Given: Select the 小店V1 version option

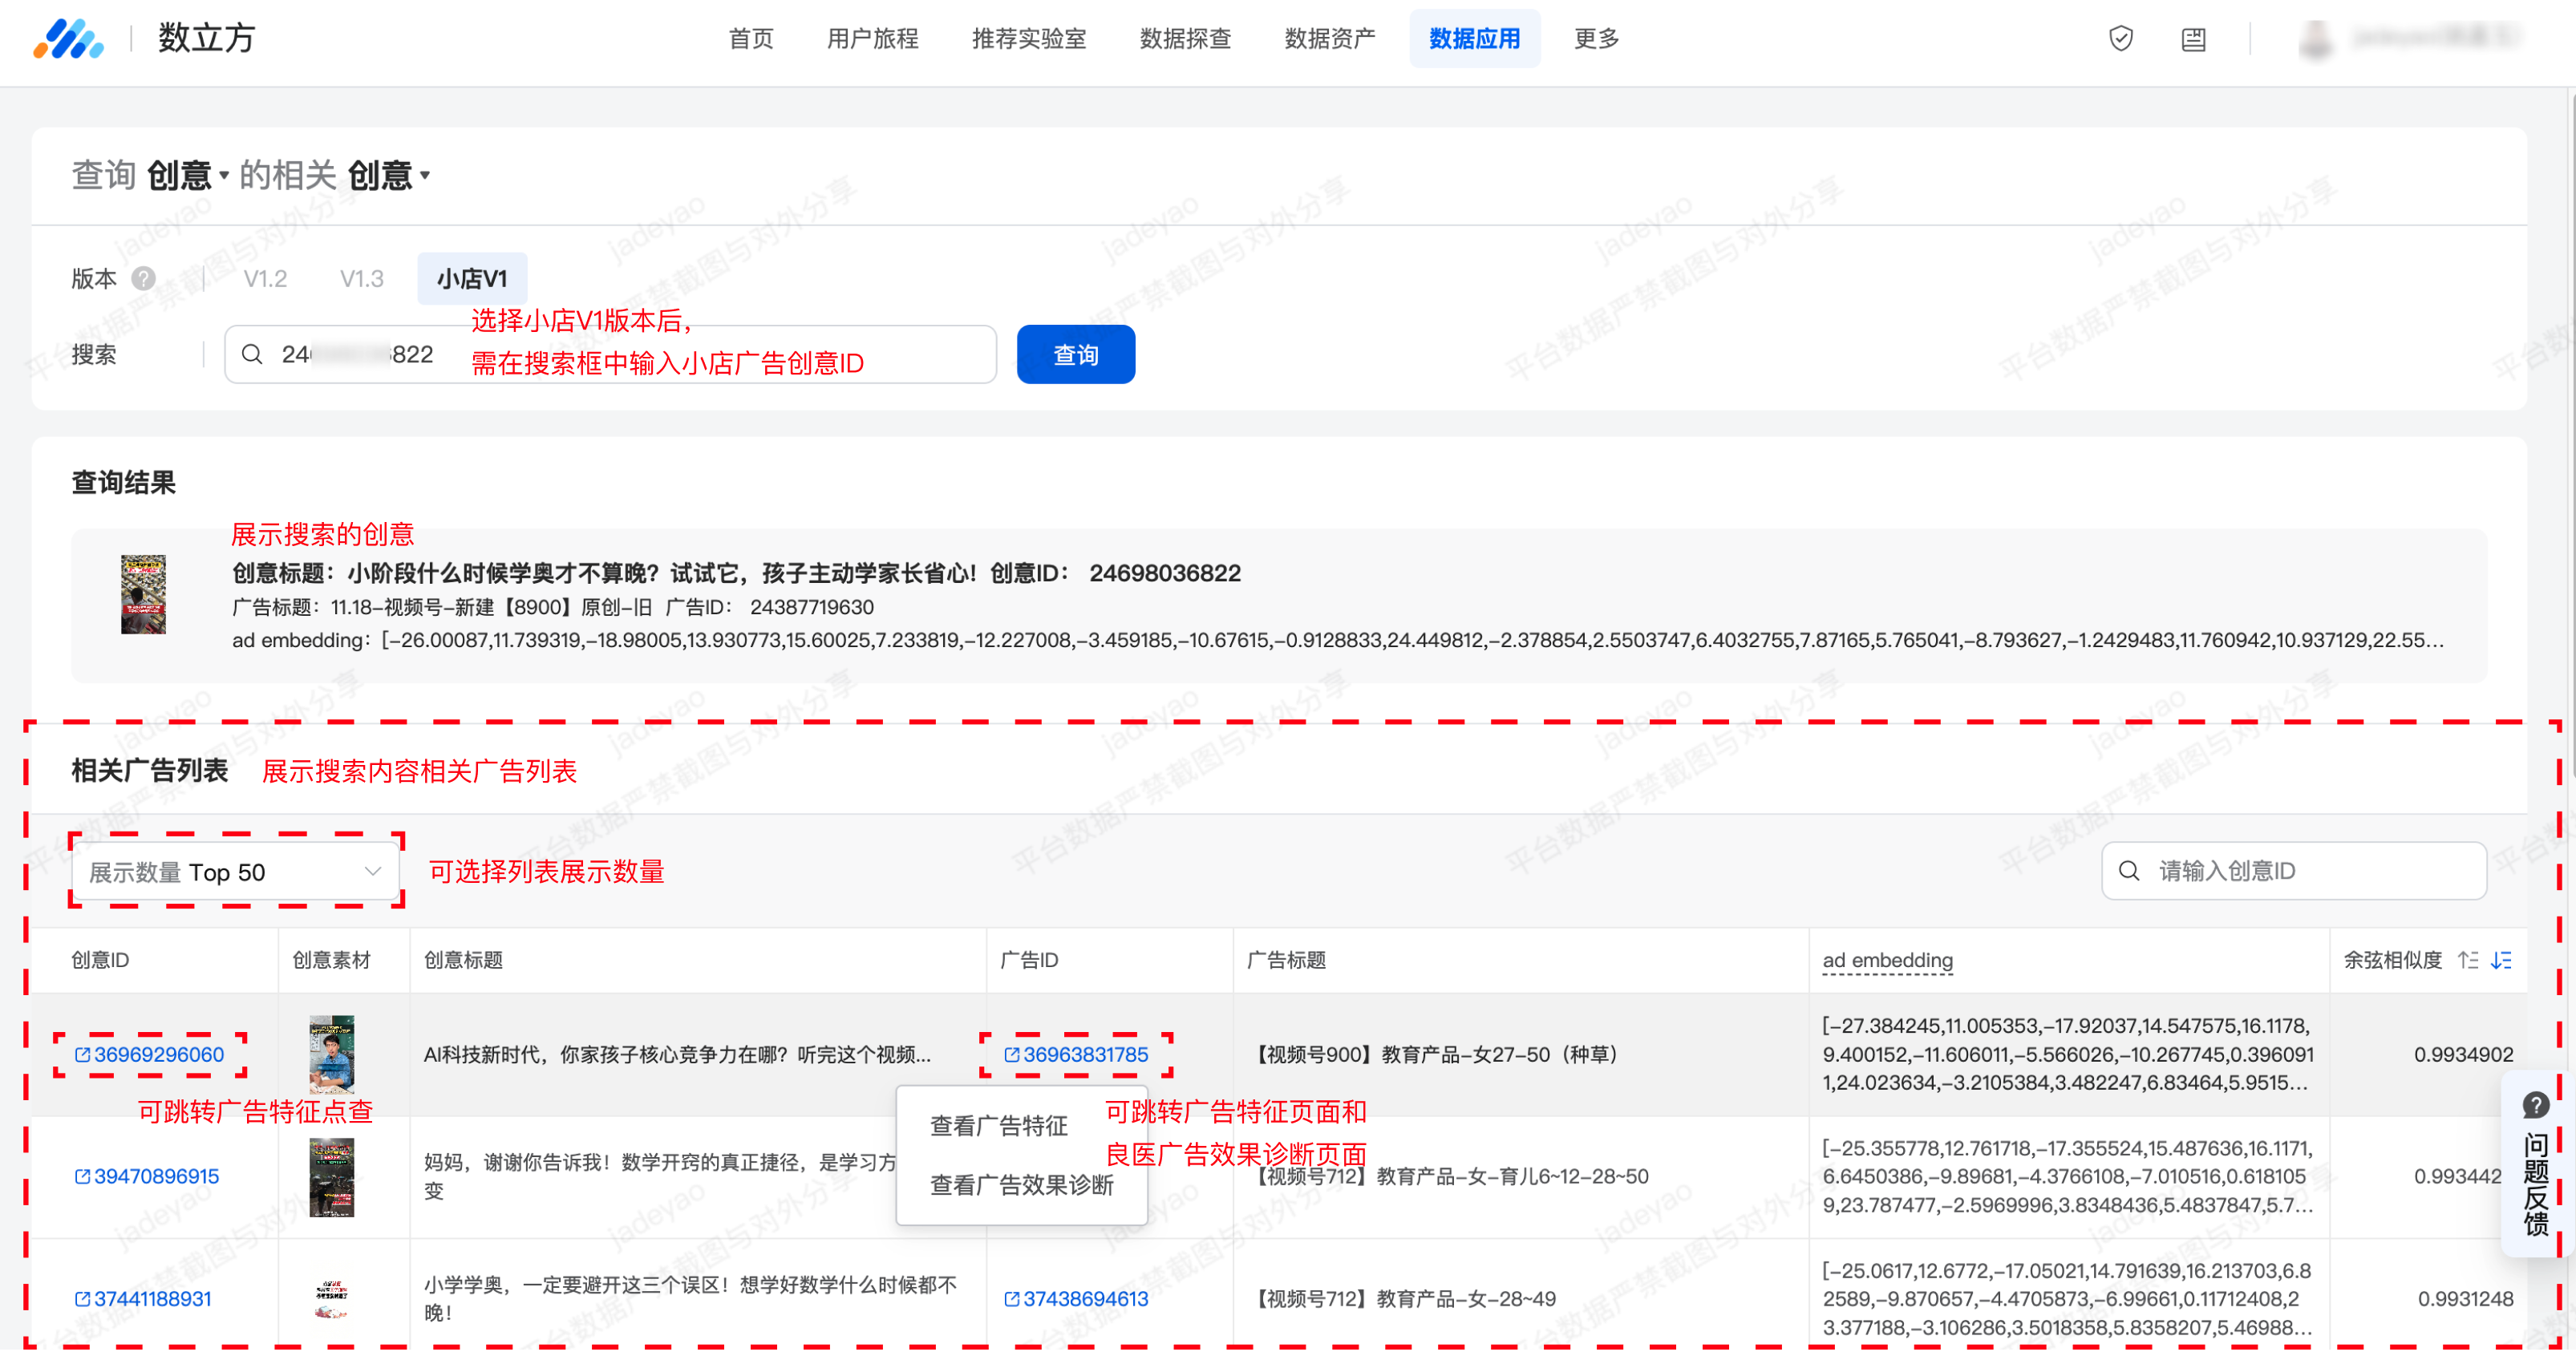Looking at the screenshot, I should click(x=471, y=278).
